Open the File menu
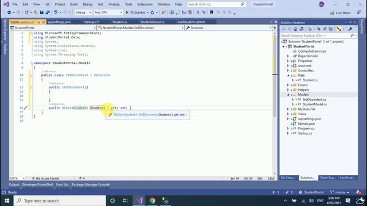This screenshot has width=367, height=206. (x=15, y=4)
